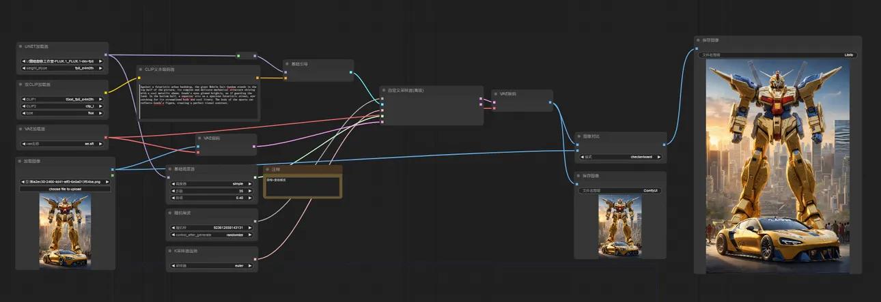
Task: Collapse the 基础调度器 node via its dot
Action: (171, 168)
